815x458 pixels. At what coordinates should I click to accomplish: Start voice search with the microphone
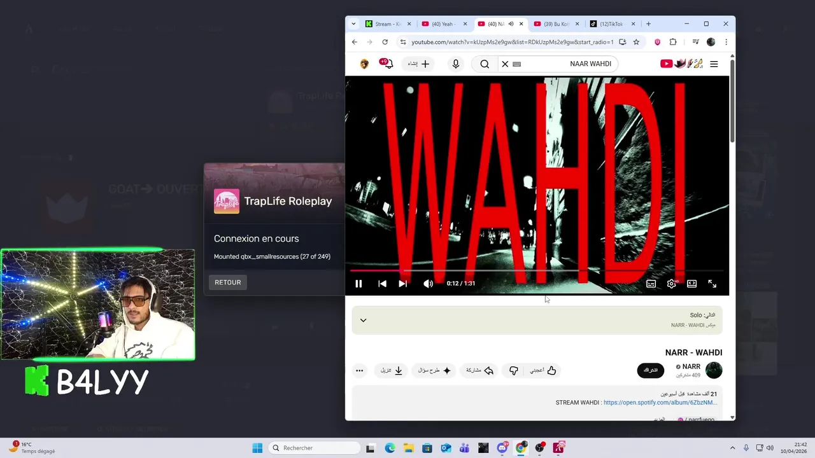455,64
